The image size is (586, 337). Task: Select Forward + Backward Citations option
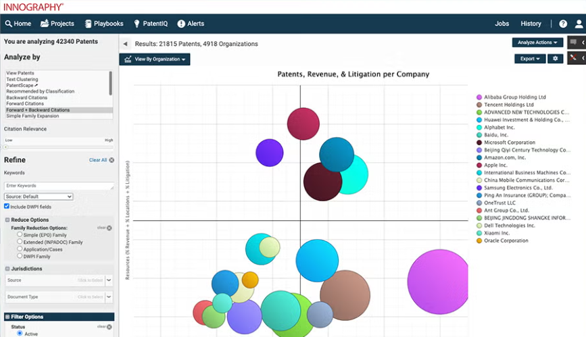click(x=59, y=110)
